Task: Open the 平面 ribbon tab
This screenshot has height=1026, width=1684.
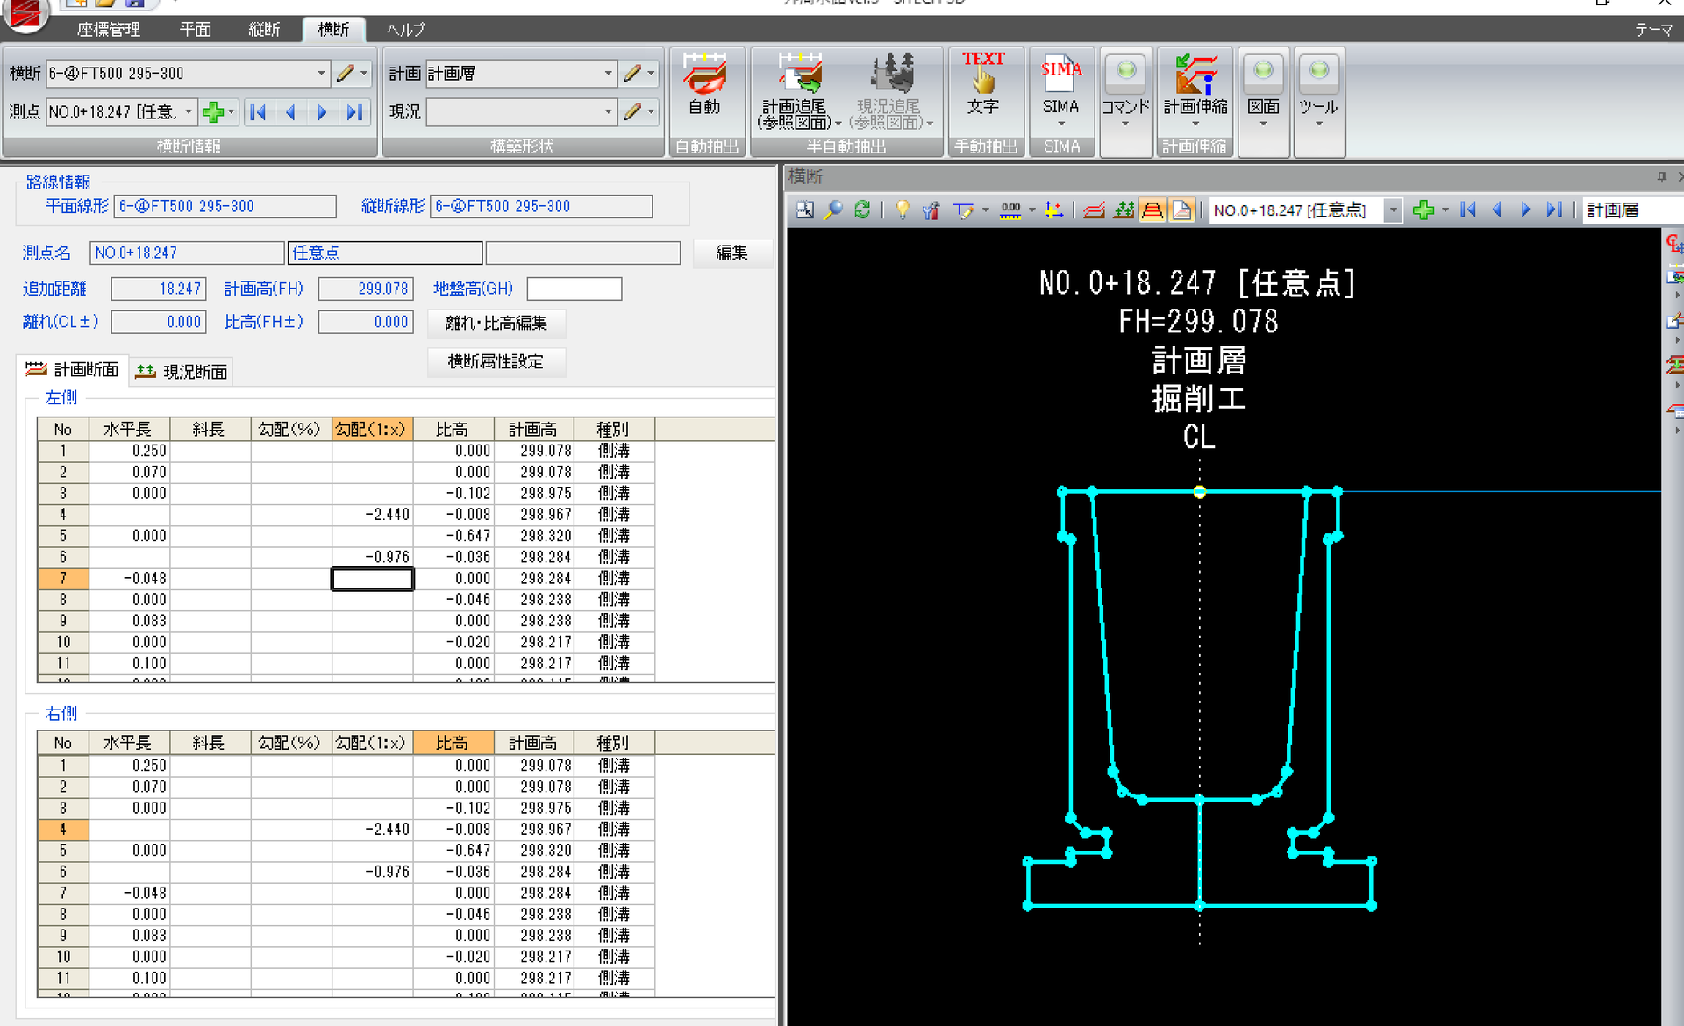Action: [x=196, y=30]
